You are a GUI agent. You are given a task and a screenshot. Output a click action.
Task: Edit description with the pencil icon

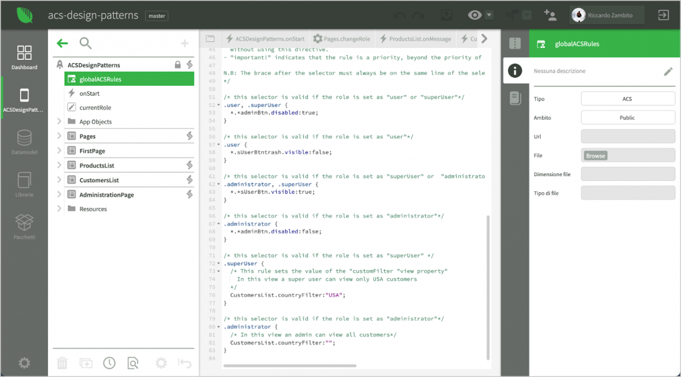click(x=668, y=72)
